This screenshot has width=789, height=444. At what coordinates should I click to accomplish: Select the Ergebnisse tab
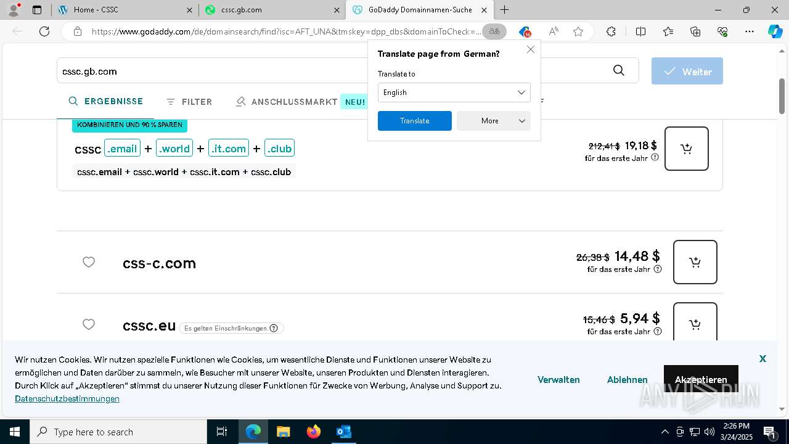pos(105,101)
